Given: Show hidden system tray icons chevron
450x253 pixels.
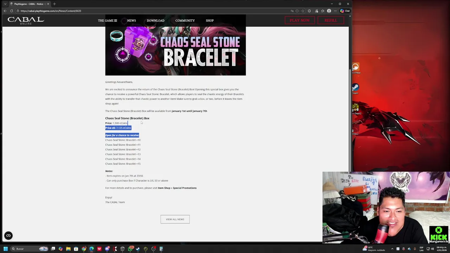Looking at the screenshot, I should (392, 249).
